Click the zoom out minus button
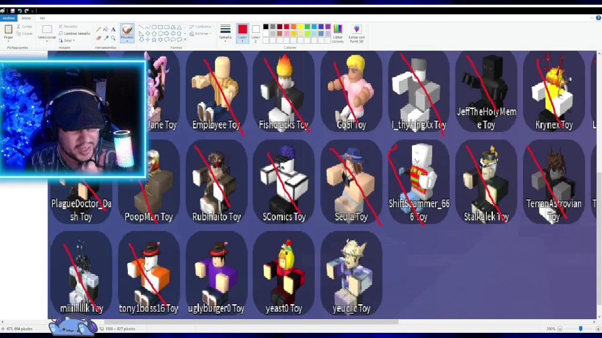This screenshot has height=338, width=602. pyautogui.click(x=559, y=329)
